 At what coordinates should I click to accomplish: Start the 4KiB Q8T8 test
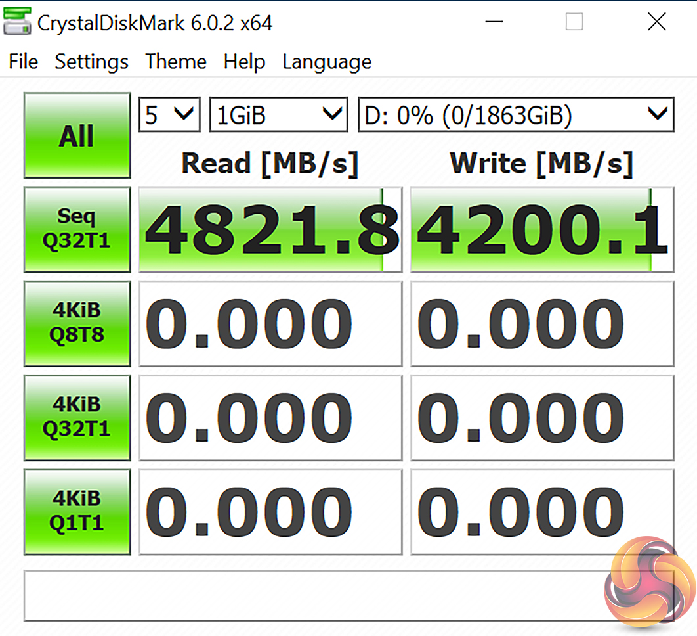click(77, 323)
